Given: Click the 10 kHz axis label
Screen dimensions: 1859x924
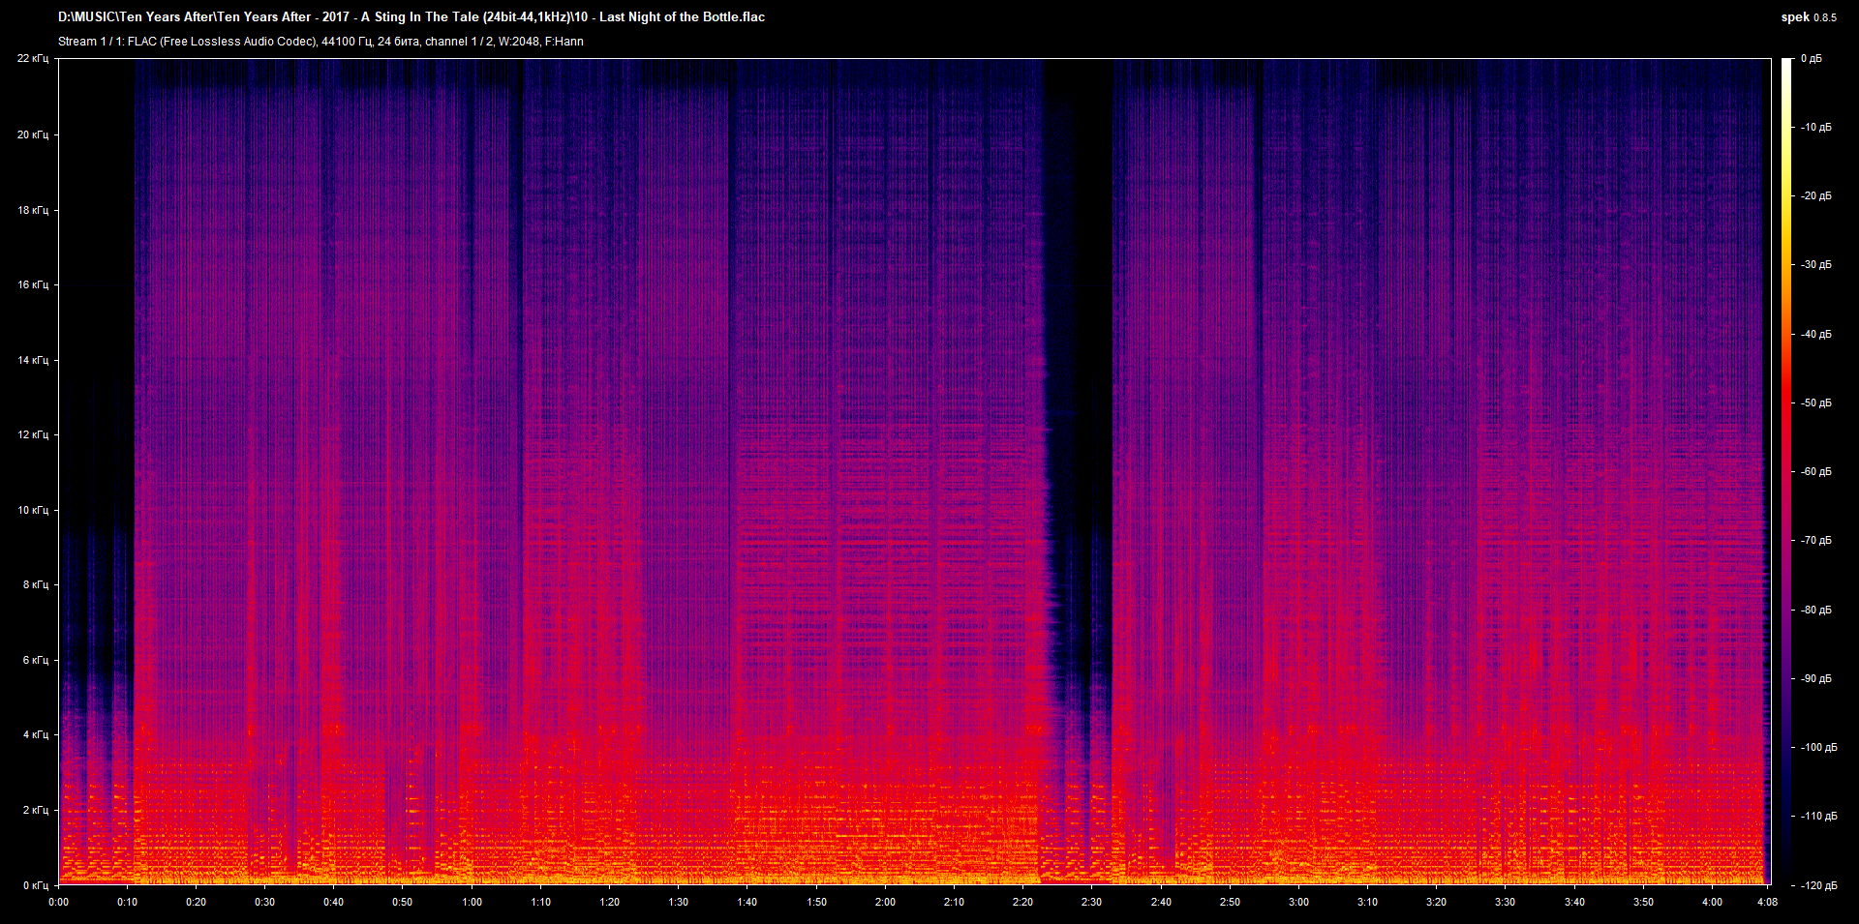Looking at the screenshot, I should pos(33,509).
